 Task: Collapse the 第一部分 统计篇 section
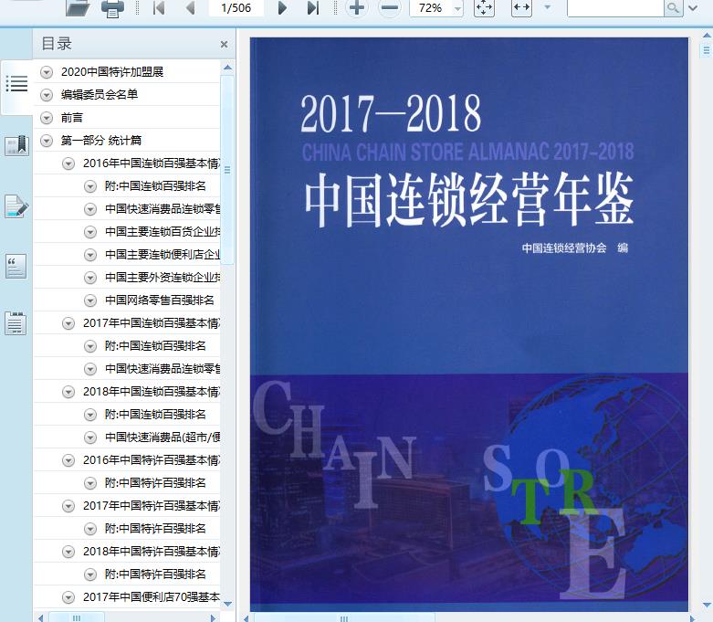click(x=47, y=141)
